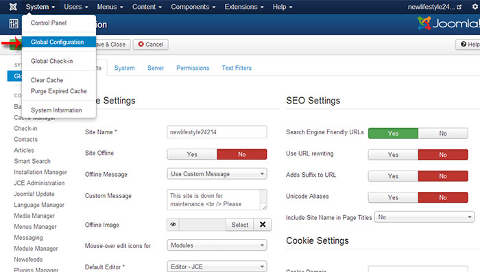The width and height of the screenshot is (480, 272).
Task: Open JCE Administration in the sidebar
Action: click(39, 183)
